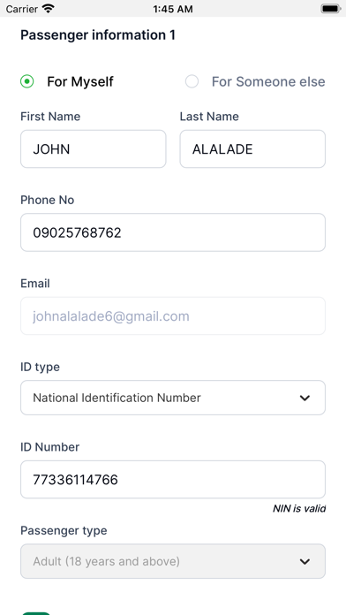Click the First Name field containing JOHN
This screenshot has width=346, height=615.
tap(94, 149)
